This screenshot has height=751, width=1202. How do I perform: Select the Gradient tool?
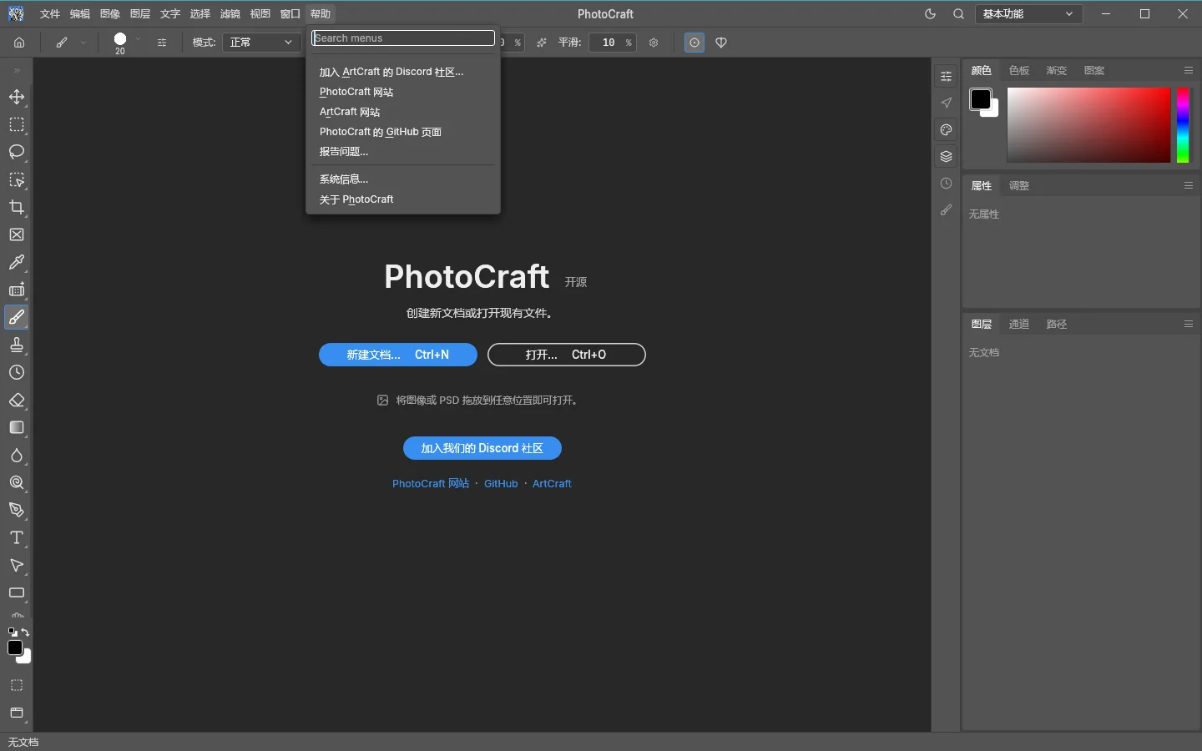pos(17,427)
